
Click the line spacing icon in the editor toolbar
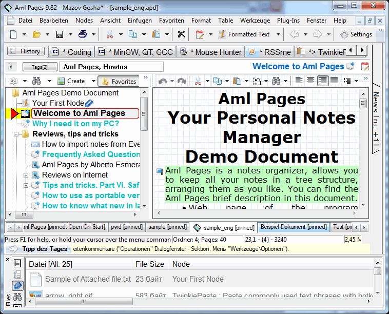[x=347, y=81]
